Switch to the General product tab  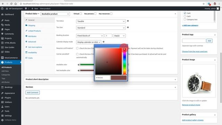click(x=40, y=20)
